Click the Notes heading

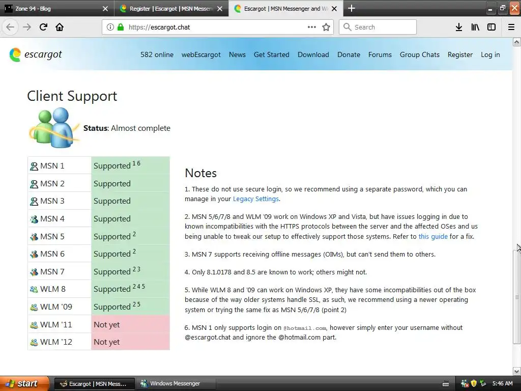[200, 173]
